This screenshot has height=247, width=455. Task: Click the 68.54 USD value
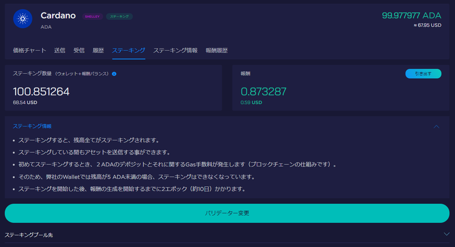tap(25, 103)
